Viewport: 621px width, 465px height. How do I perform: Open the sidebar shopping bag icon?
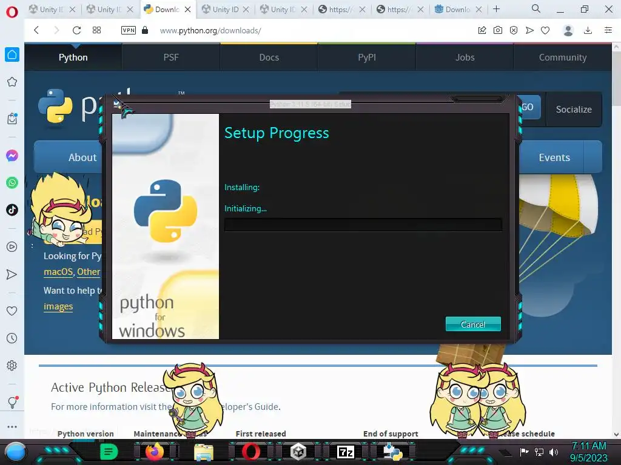(x=12, y=119)
